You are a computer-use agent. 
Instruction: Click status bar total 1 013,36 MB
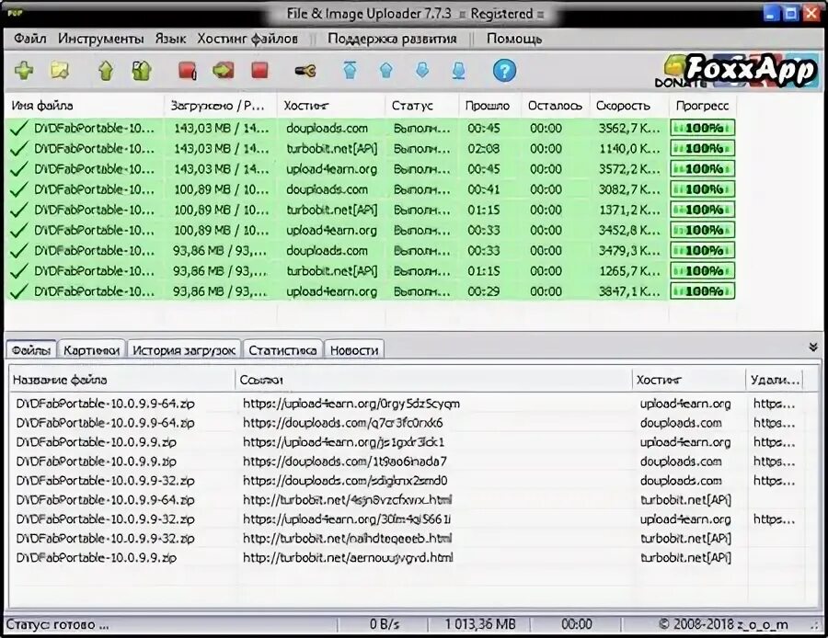(480, 625)
